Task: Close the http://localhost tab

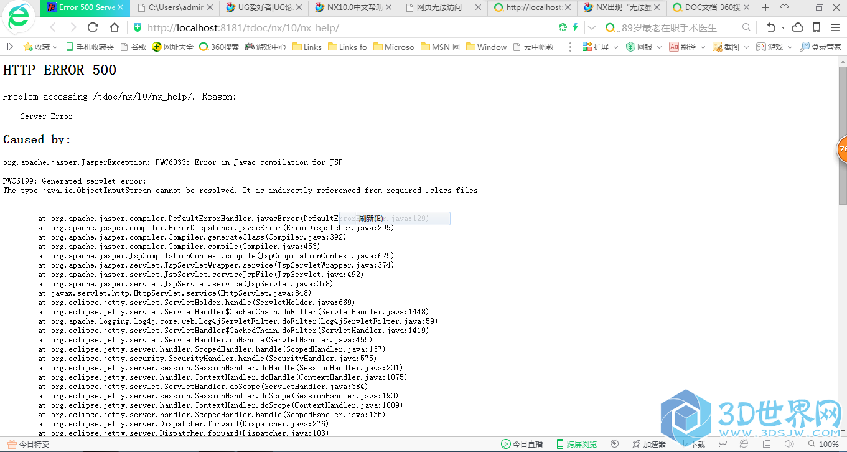Action: (x=568, y=7)
